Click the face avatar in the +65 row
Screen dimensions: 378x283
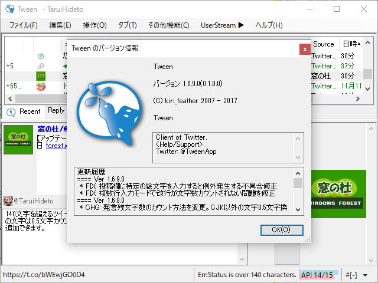click(41, 86)
